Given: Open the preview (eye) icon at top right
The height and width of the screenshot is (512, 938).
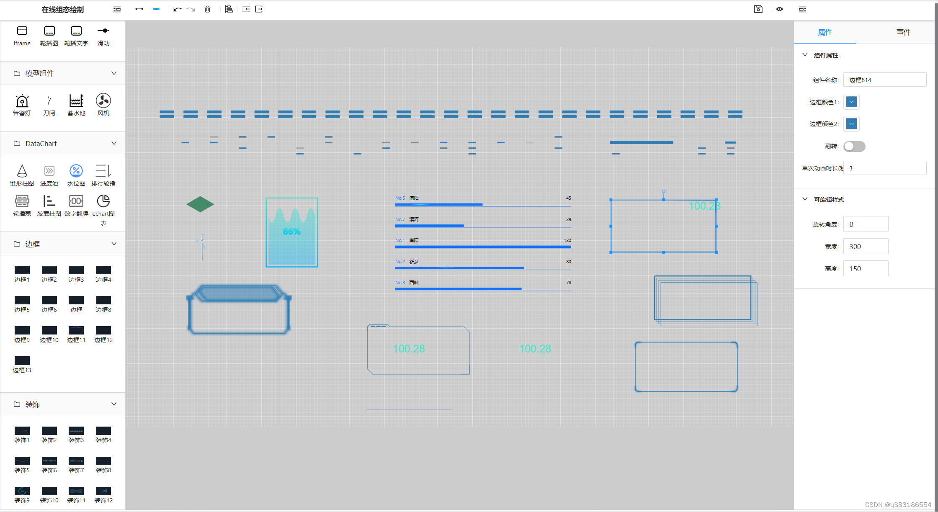Looking at the screenshot, I should [x=780, y=9].
